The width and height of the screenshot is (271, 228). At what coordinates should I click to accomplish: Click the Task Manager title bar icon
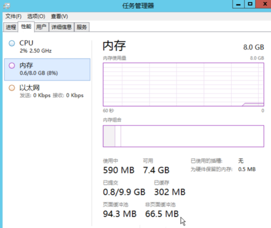coord(7,6)
